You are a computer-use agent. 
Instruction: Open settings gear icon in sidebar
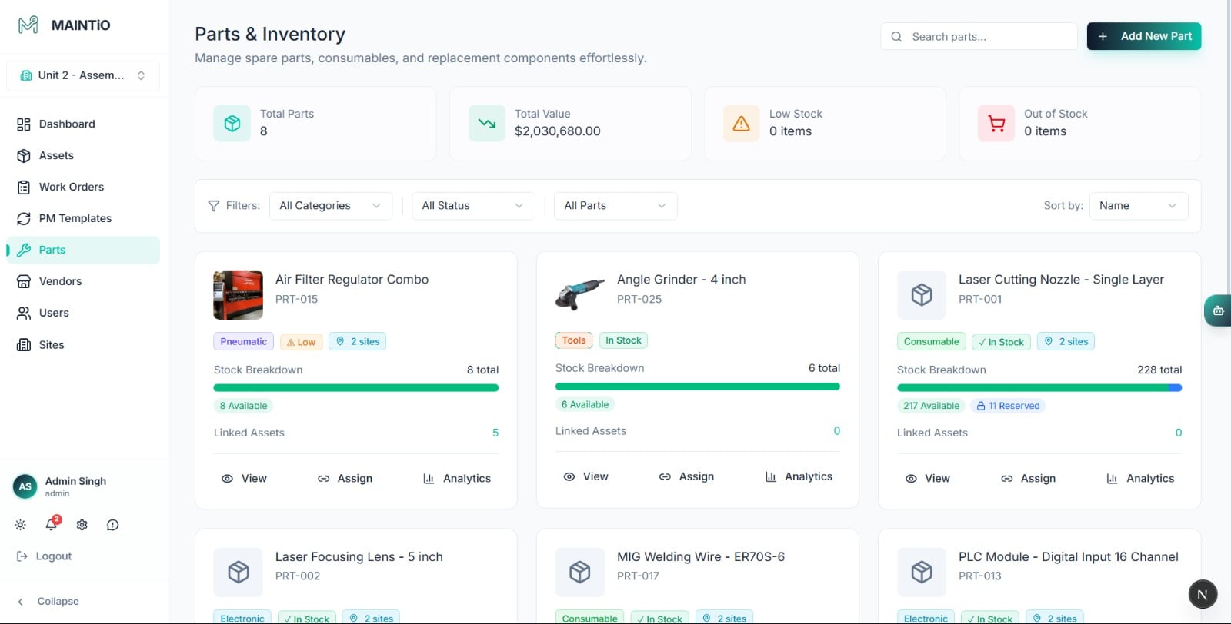click(82, 525)
